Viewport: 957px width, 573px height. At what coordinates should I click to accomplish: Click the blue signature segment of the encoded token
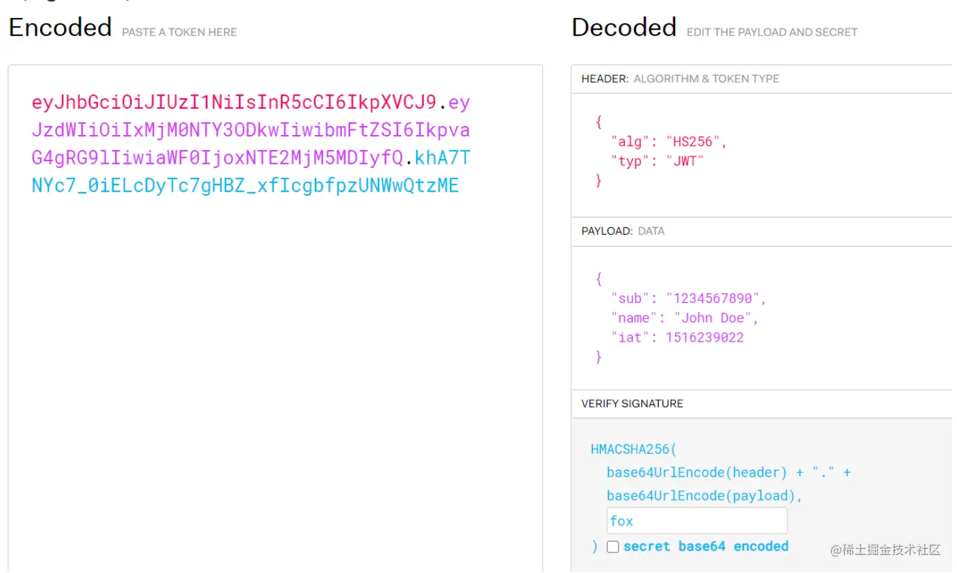pyautogui.click(x=245, y=186)
